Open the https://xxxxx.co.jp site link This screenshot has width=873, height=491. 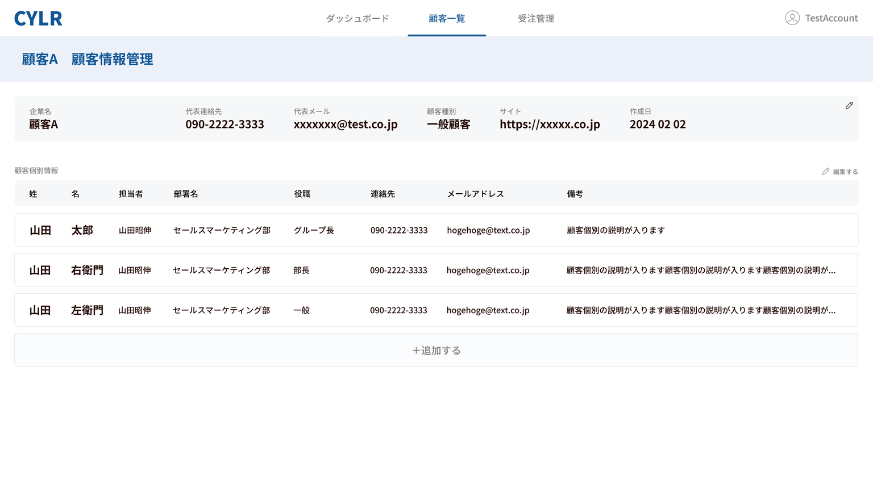pyautogui.click(x=550, y=124)
